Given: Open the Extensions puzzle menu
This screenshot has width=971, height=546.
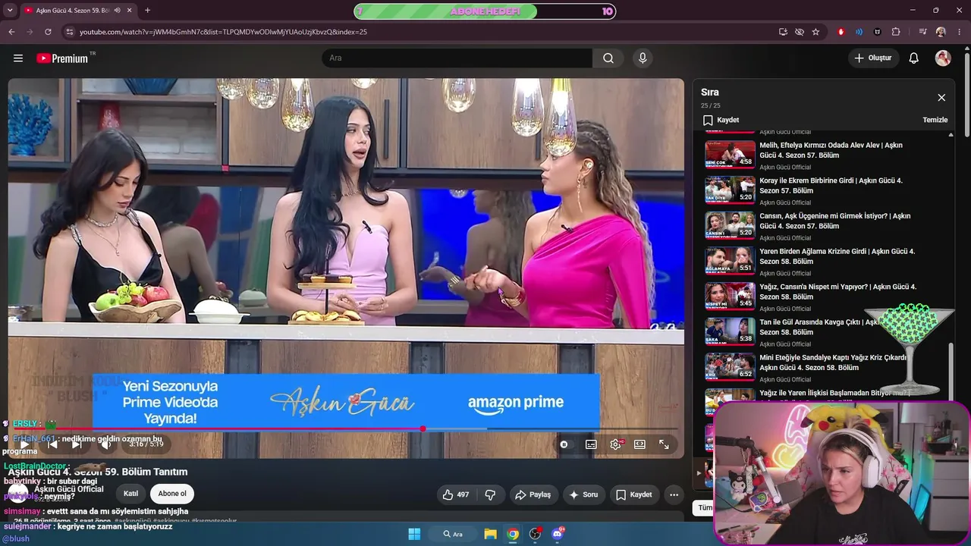Looking at the screenshot, I should [896, 32].
